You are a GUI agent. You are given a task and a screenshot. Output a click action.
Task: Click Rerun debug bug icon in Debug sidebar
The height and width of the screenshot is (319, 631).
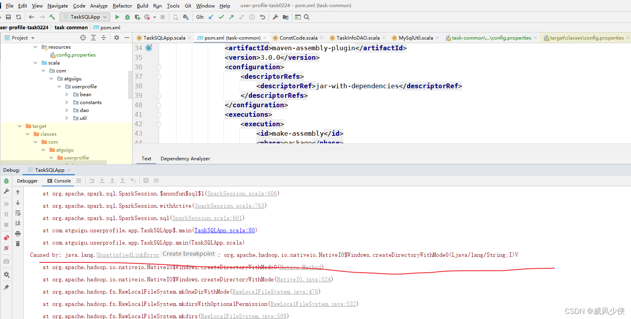[6, 181]
